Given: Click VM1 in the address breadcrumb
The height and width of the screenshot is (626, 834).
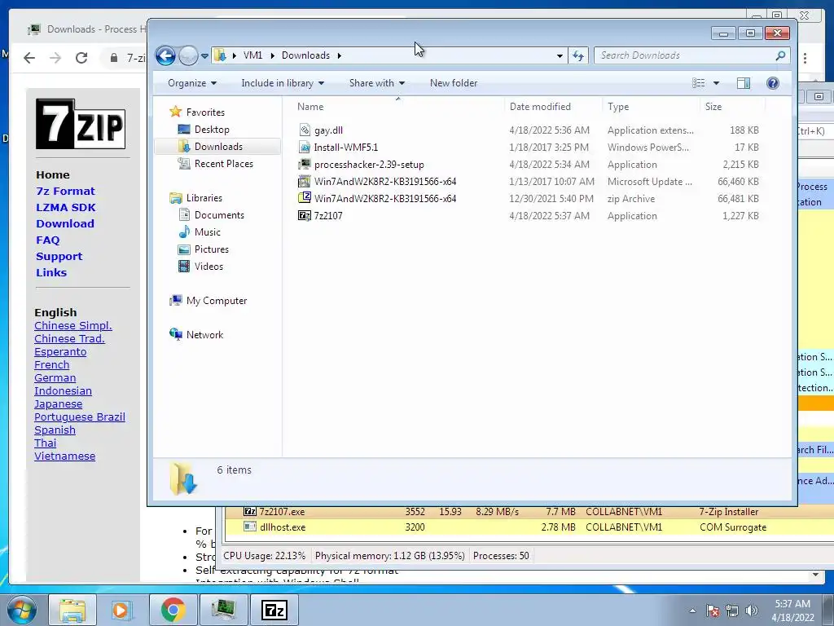Looking at the screenshot, I should point(252,55).
